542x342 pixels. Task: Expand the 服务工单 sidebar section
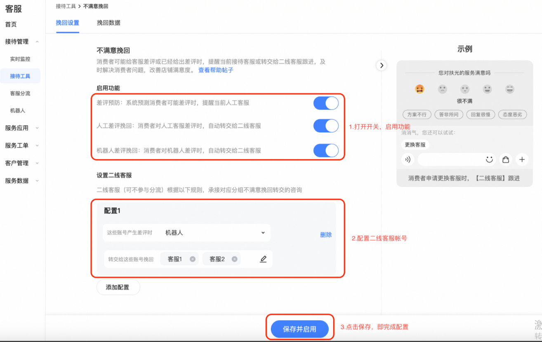point(37,146)
